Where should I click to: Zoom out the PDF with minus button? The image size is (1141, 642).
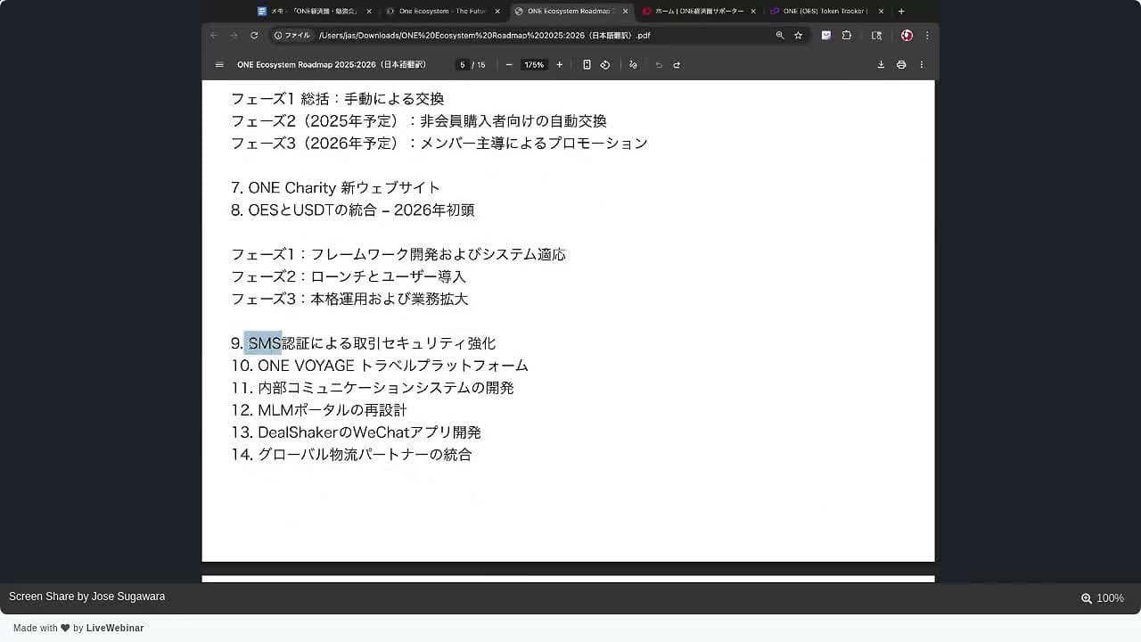click(509, 65)
